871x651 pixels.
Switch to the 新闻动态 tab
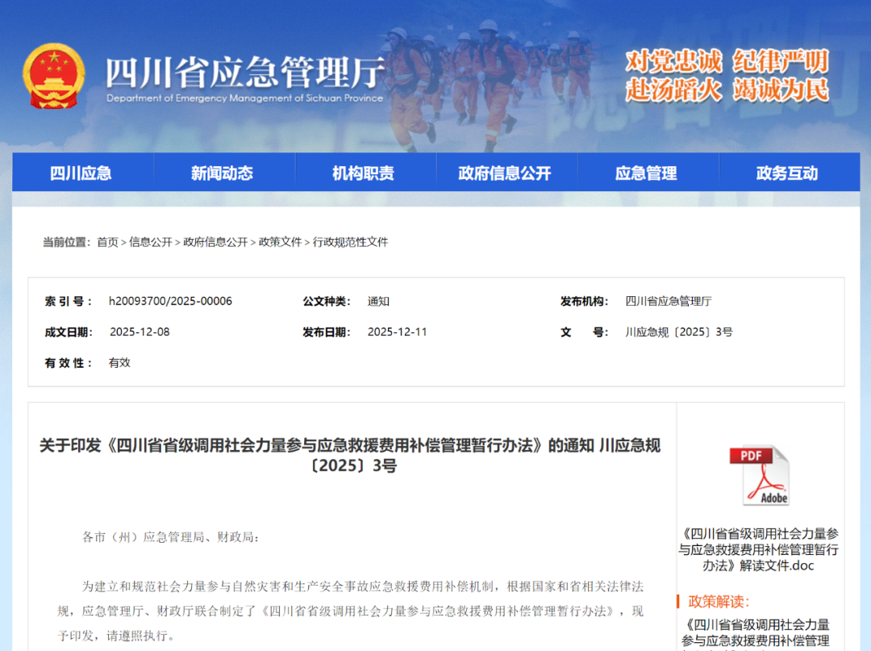point(223,172)
